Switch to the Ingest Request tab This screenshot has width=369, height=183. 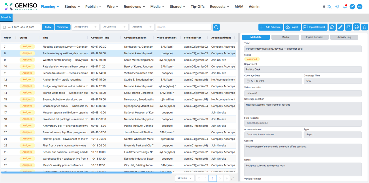coord(315,37)
